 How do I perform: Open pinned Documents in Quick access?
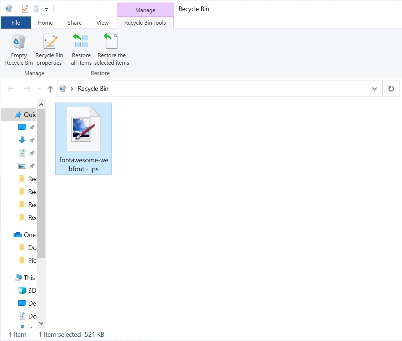click(x=22, y=153)
